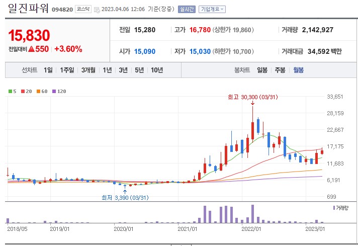358x246 pixels.
Task: Select the 5년 line chart tab
Action: click(139, 70)
